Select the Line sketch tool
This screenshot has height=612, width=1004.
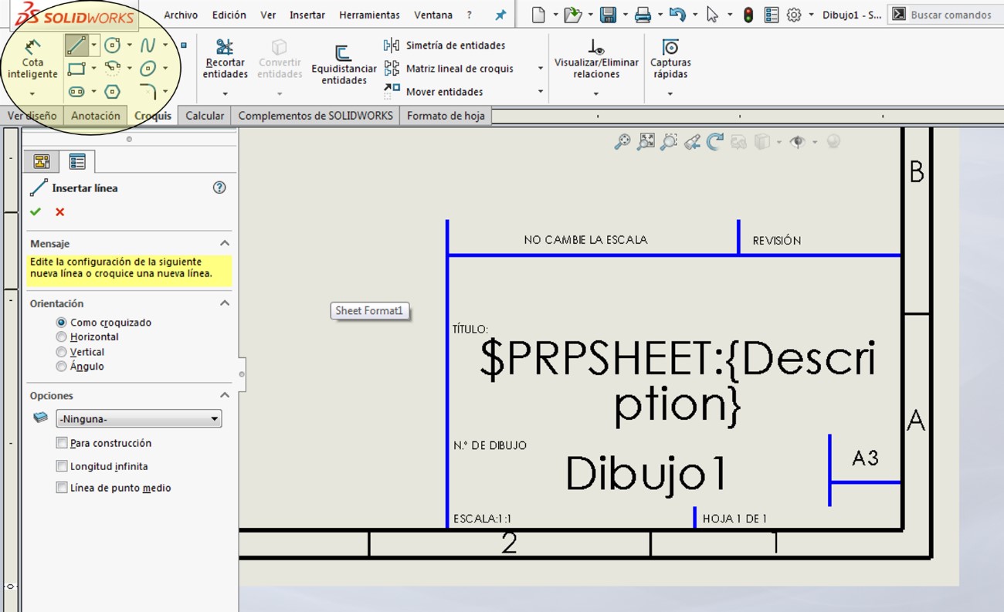(76, 46)
